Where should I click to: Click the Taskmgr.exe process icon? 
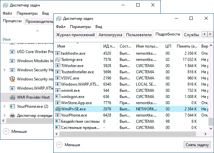(x=58, y=60)
